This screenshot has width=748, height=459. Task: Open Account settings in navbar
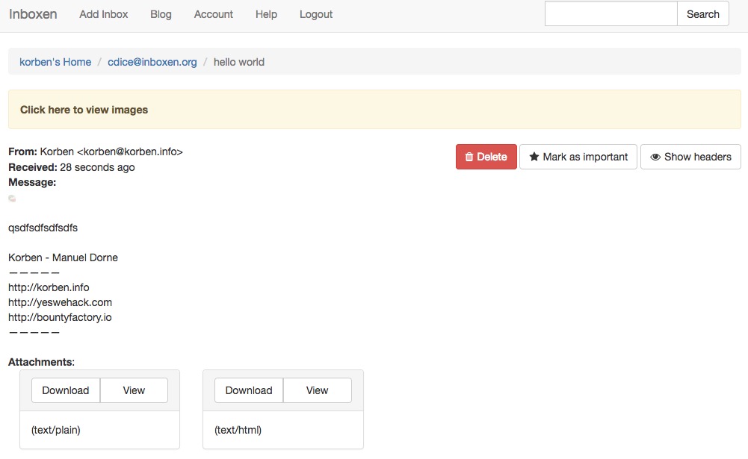213,14
